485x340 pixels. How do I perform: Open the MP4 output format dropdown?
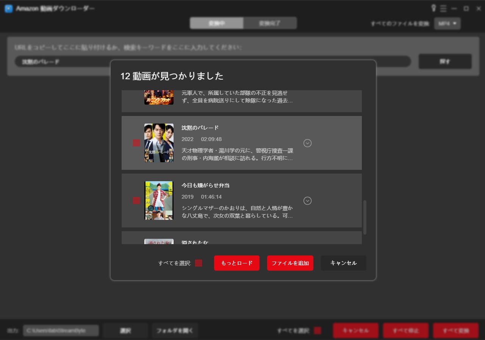447,24
